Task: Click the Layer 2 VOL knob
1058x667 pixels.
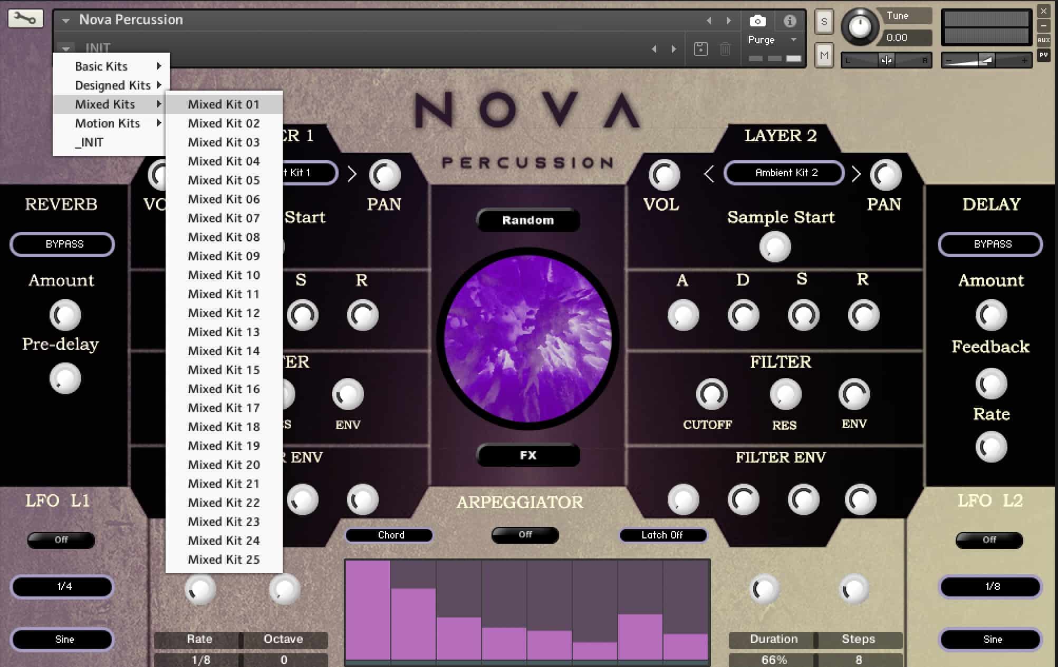Action: click(x=664, y=175)
